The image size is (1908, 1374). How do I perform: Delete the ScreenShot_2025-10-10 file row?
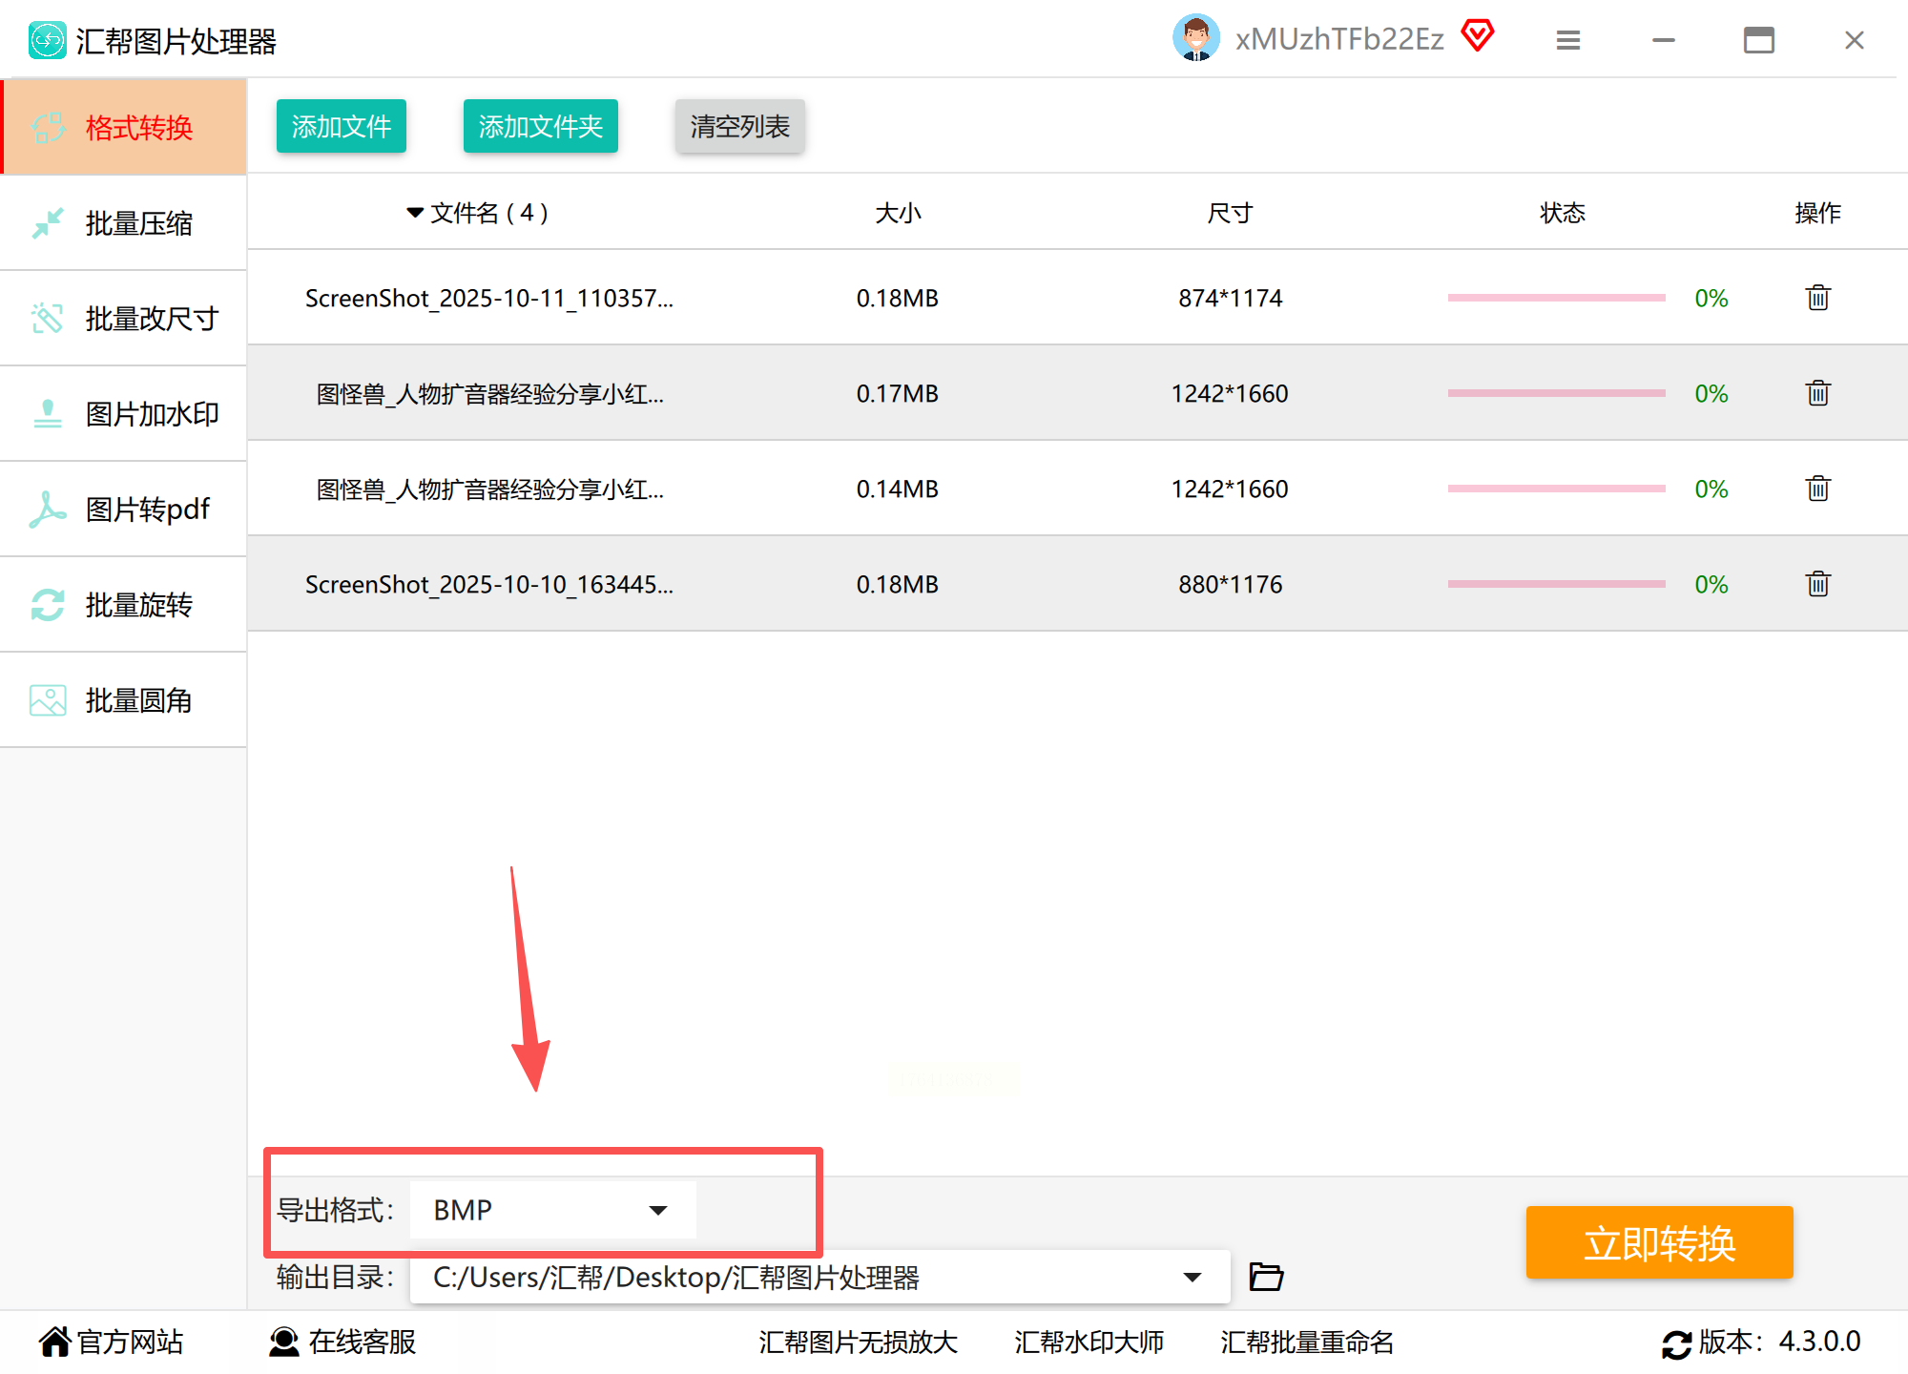tap(1817, 584)
